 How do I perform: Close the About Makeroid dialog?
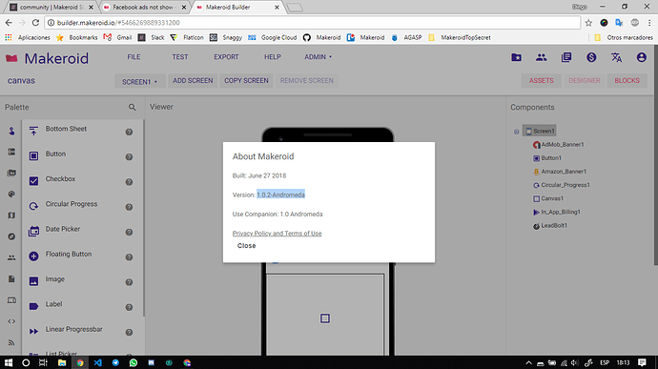(x=246, y=246)
